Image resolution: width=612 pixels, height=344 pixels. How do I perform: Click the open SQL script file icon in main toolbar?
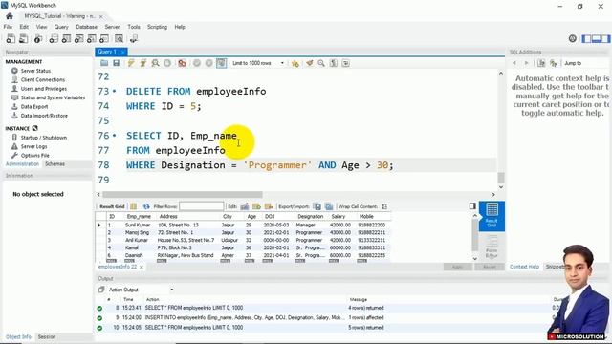[x=23, y=38]
